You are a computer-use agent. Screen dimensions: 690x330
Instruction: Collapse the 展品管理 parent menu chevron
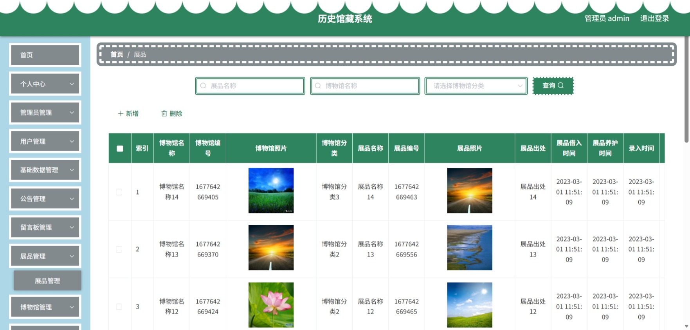[72, 256]
